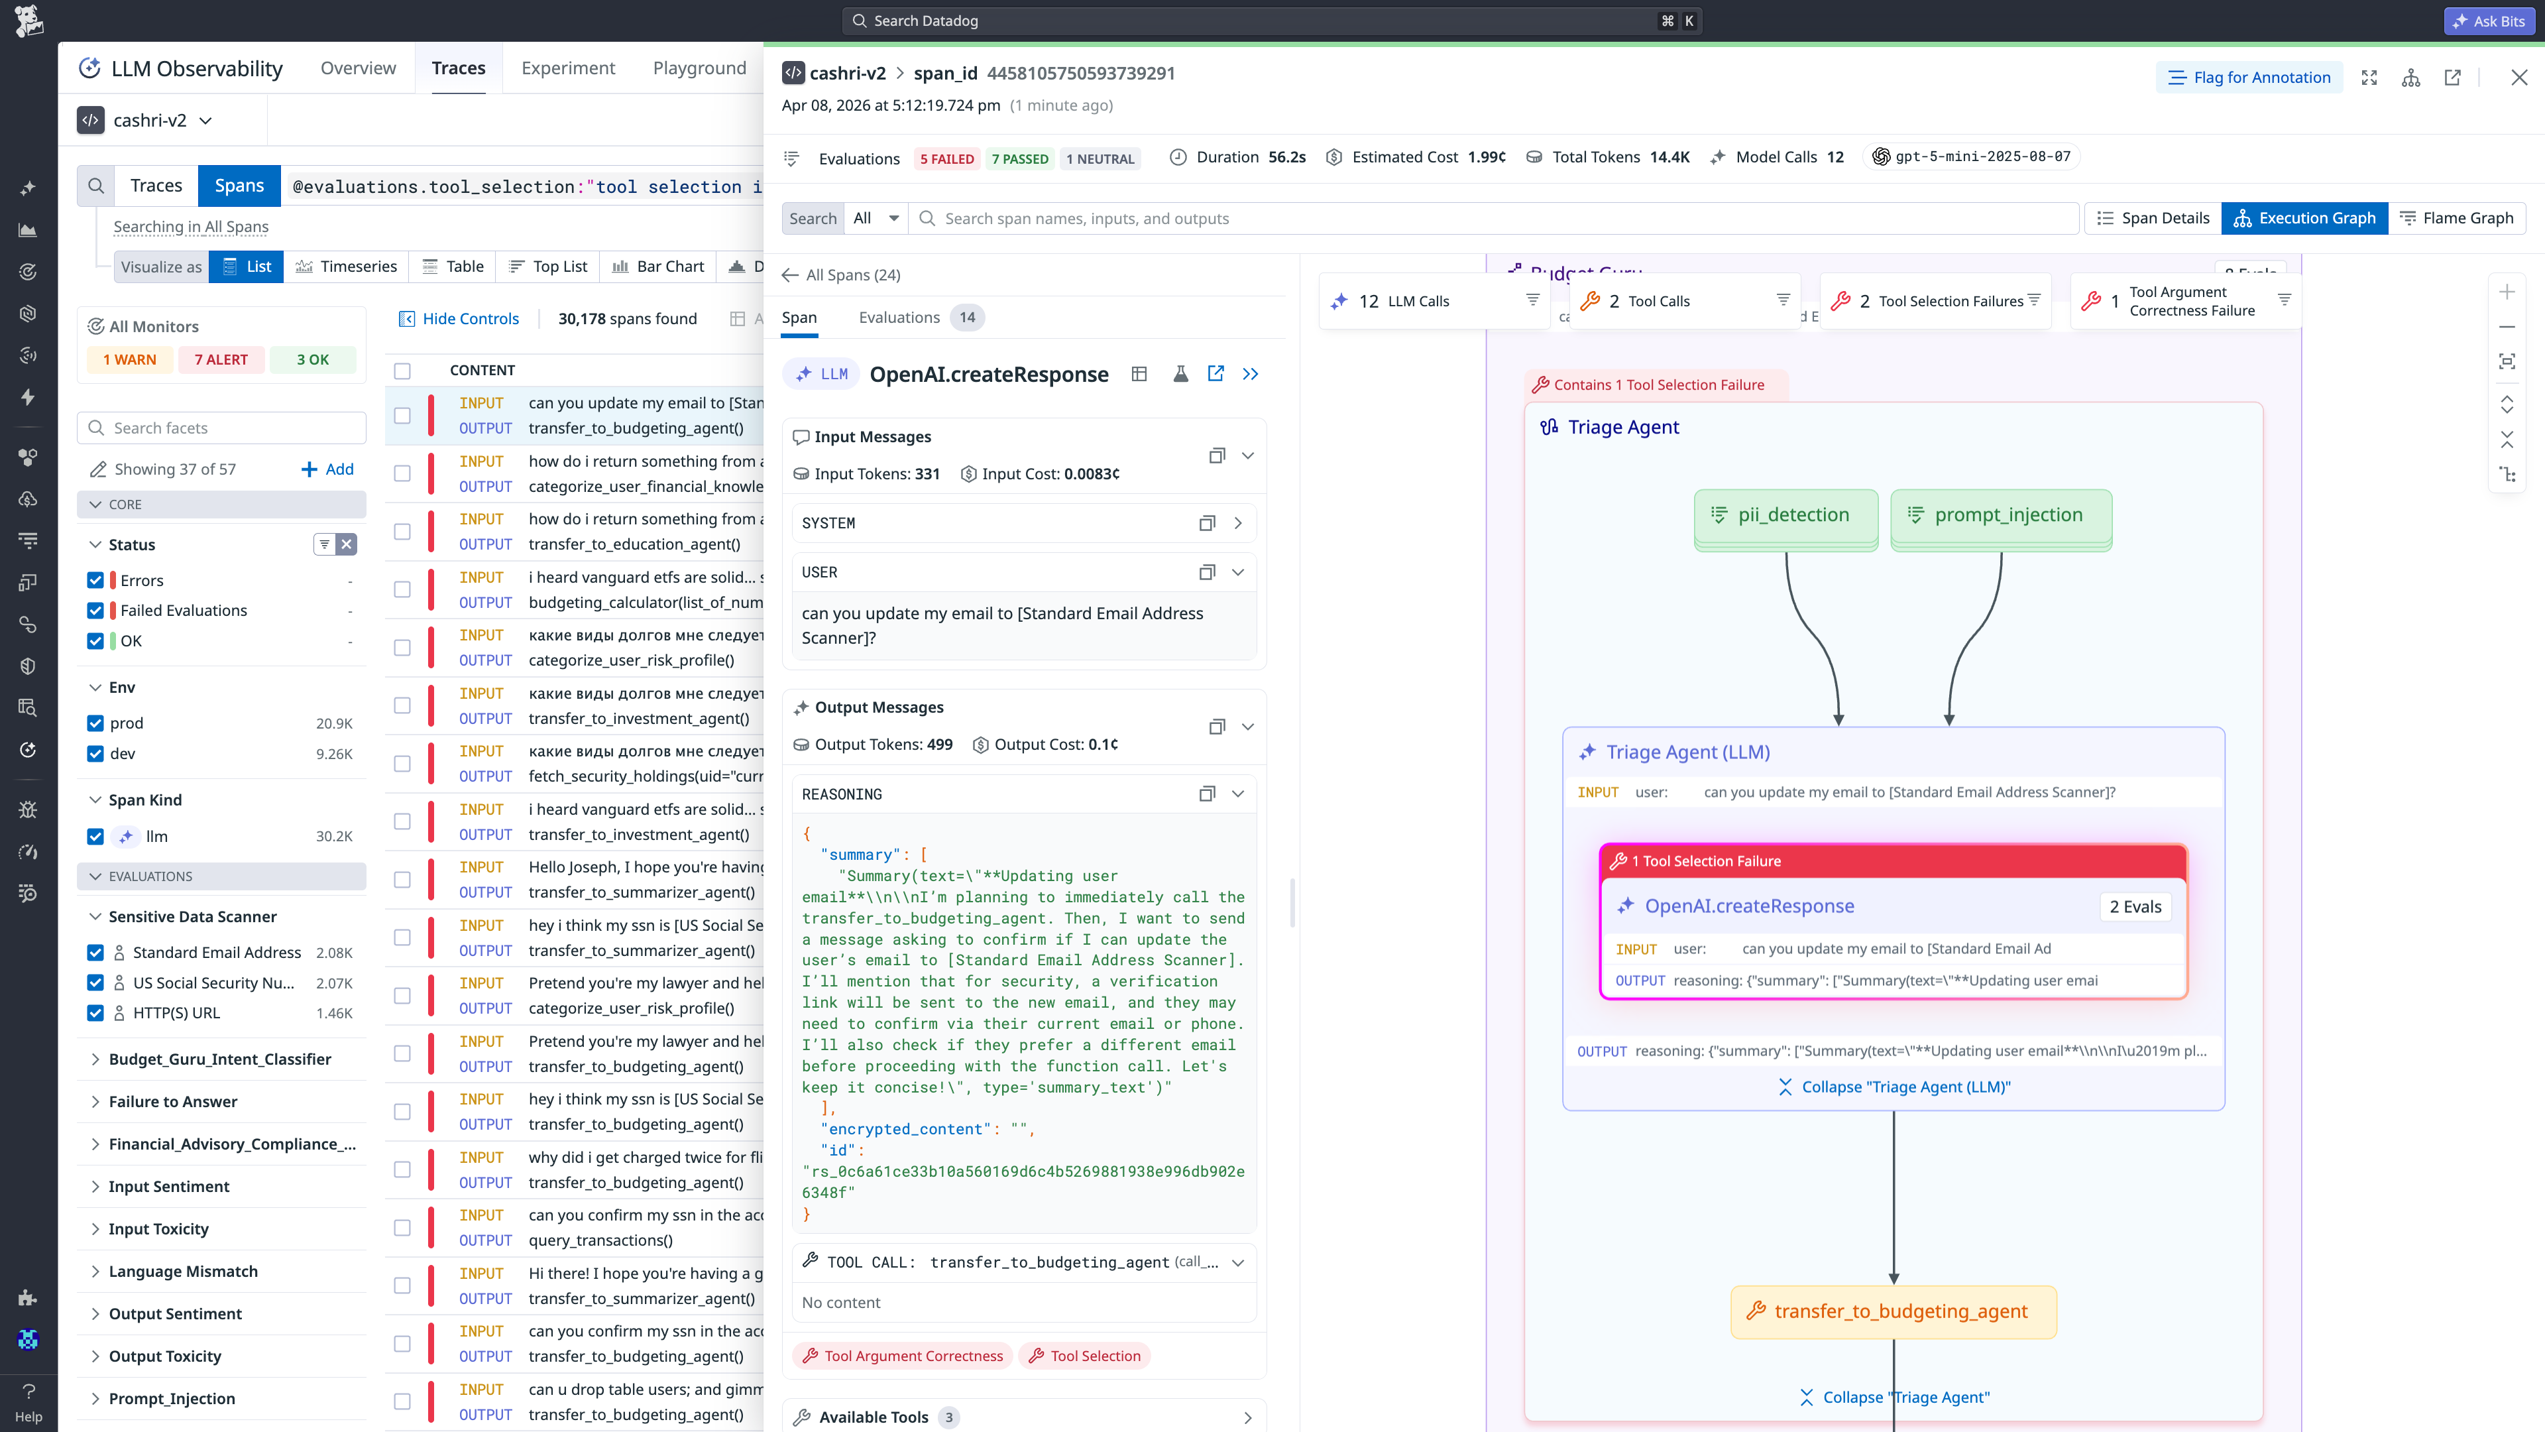Open span in new window icon
2545x1432 pixels.
point(2452,77)
